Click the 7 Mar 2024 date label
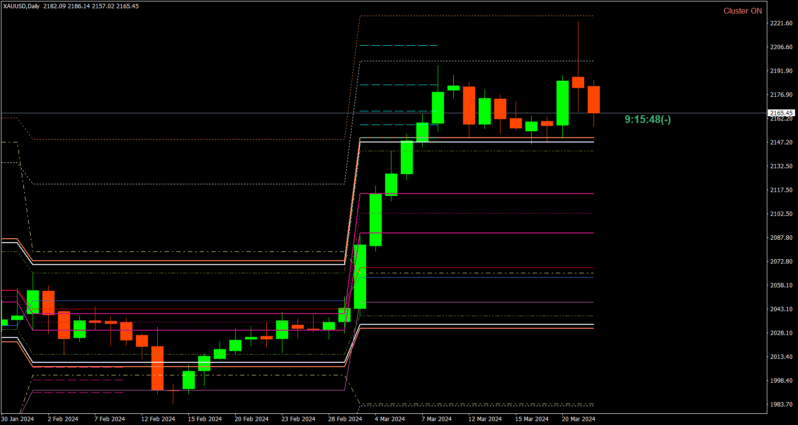This screenshot has width=798, height=425. (x=437, y=419)
